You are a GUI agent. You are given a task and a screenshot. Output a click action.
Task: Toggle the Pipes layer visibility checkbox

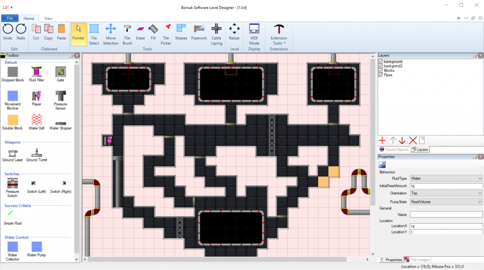(x=381, y=75)
